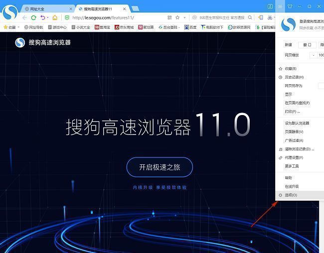Click the 搜狗高速浏览器 page logo

coord(43,42)
